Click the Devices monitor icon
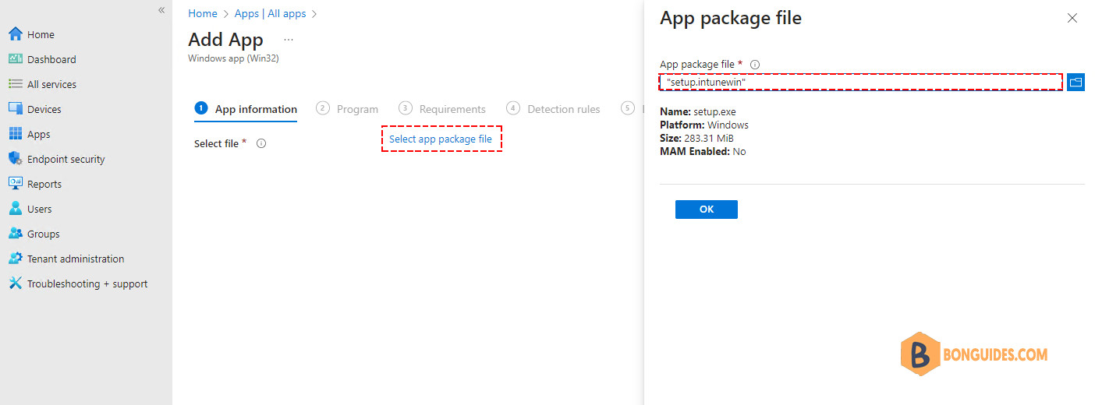 tap(15, 109)
